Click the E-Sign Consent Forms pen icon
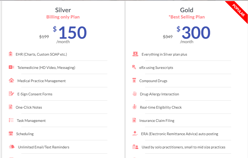The height and width of the screenshot is (158, 248). (11, 94)
